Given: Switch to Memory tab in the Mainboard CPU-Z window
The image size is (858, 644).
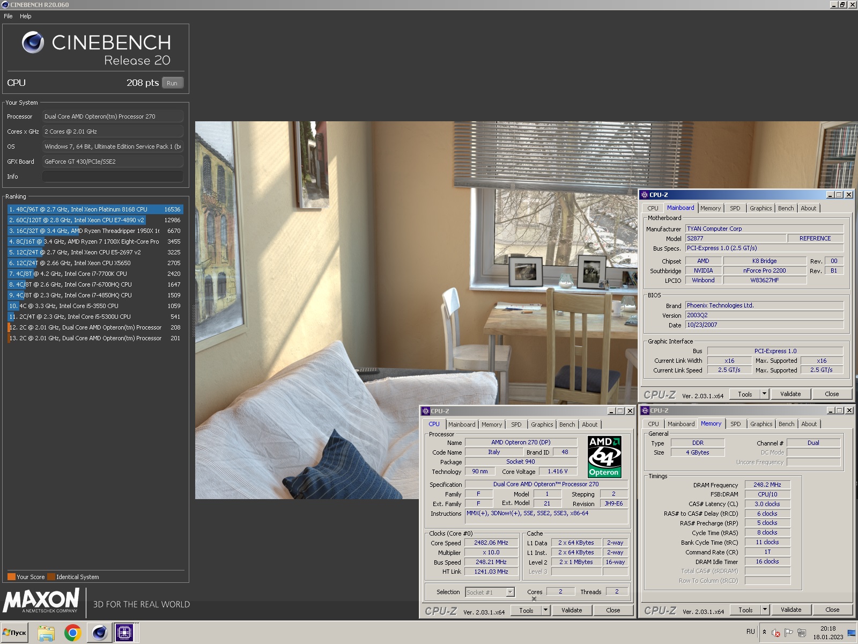Looking at the screenshot, I should pos(711,208).
